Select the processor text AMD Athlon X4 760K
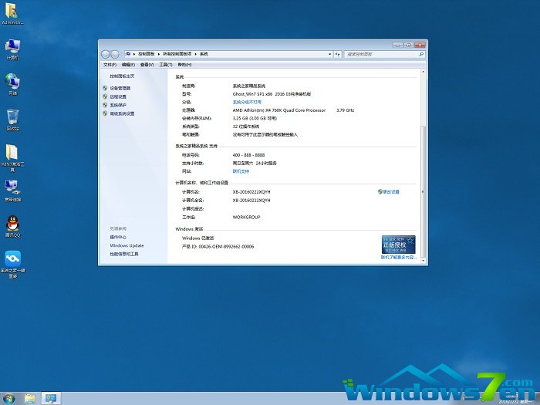The width and height of the screenshot is (540, 405). coord(279,110)
